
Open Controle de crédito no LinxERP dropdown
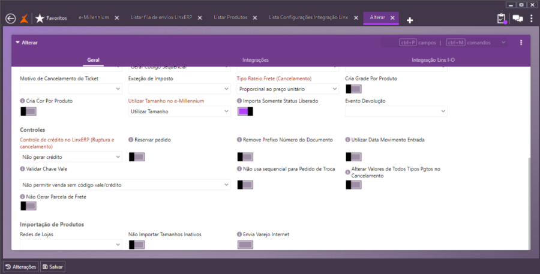click(71, 157)
